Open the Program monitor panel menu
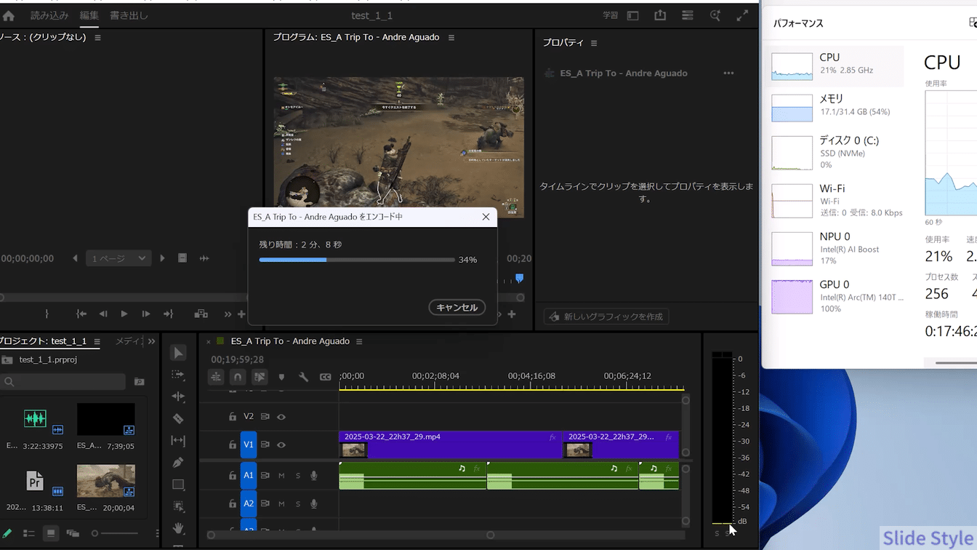The height and width of the screenshot is (550, 977). tap(451, 38)
